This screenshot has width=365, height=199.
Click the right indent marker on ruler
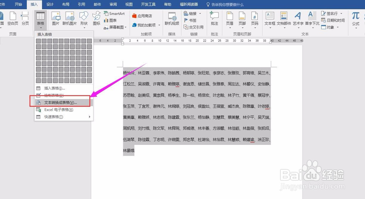270,42
